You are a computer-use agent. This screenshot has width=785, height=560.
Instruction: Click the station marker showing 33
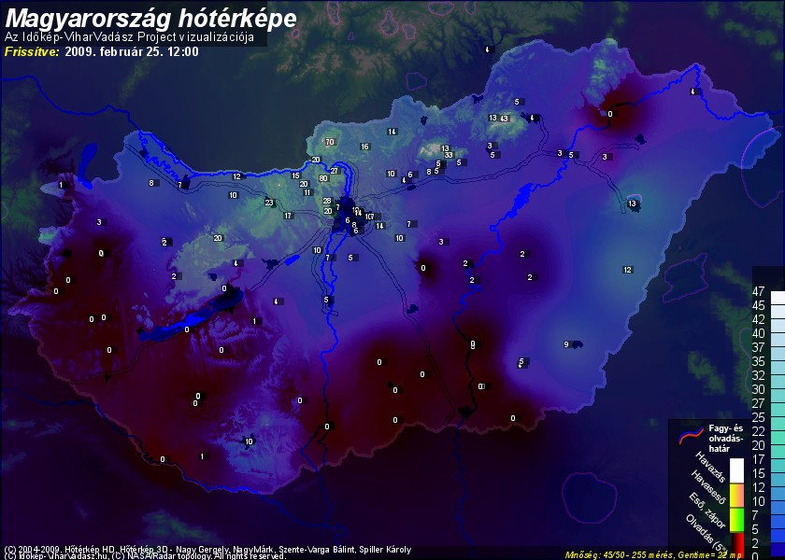coord(450,155)
